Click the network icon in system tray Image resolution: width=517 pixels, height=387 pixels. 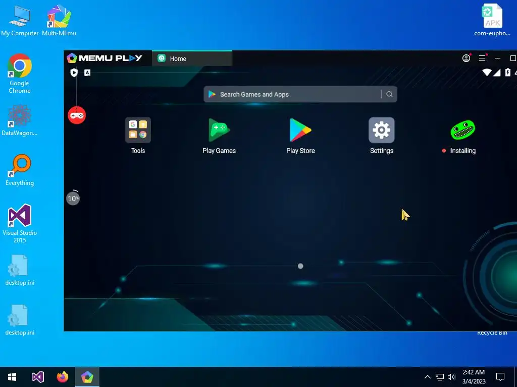440,377
